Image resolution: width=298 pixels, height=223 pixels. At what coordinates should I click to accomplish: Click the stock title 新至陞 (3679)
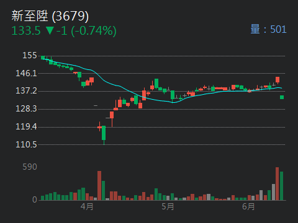tap(50, 16)
